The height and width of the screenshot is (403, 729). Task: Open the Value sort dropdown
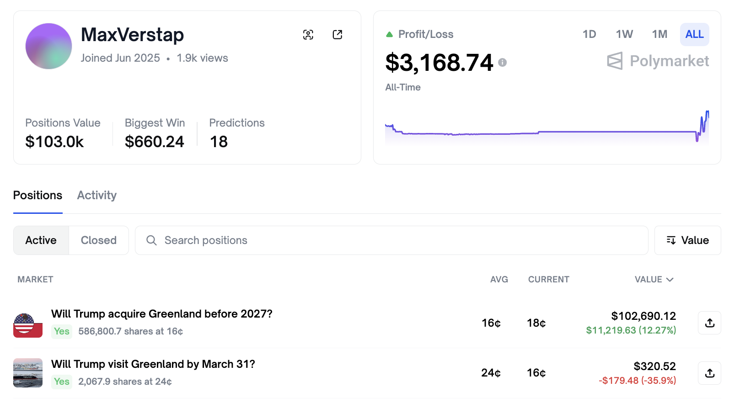687,240
